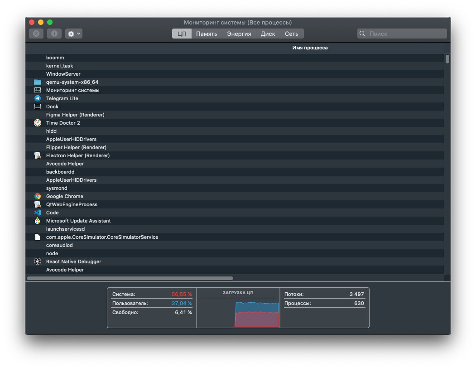Screen dimensions: 476x368
Task: Click the CoreSimulatorService document icon
Action: click(x=37, y=237)
